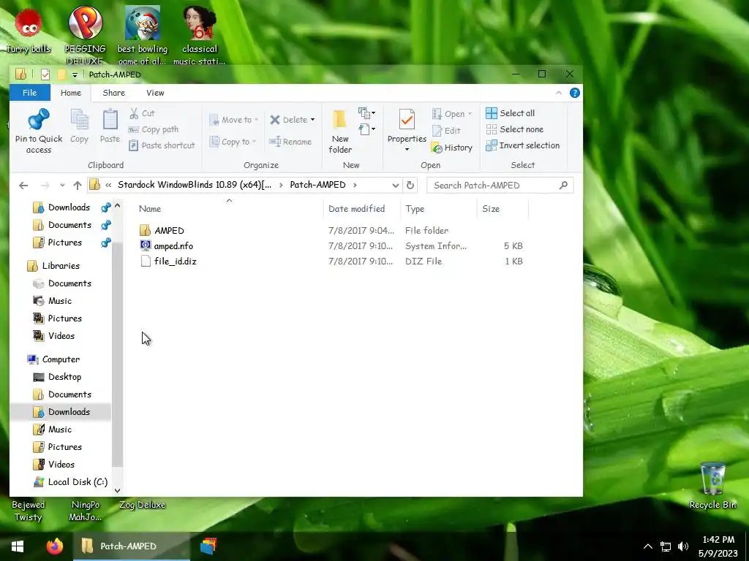
Task: Click the Search Patch-AMPED field
Action: click(500, 185)
